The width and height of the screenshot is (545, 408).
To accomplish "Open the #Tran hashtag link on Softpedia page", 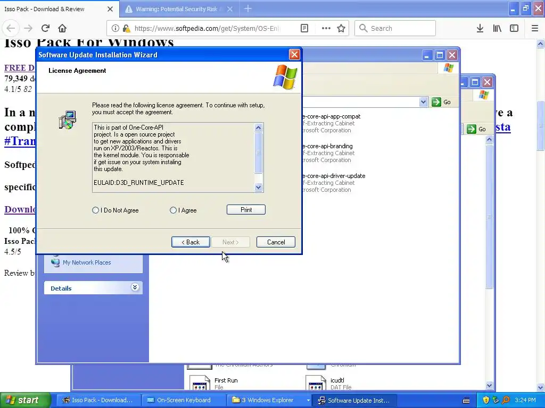I will (x=20, y=141).
